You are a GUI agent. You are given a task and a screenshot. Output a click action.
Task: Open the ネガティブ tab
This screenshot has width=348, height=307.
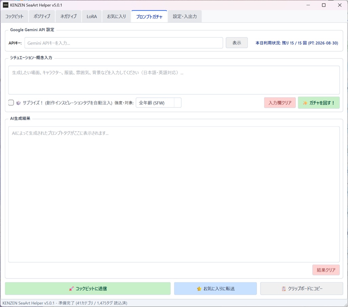point(68,16)
